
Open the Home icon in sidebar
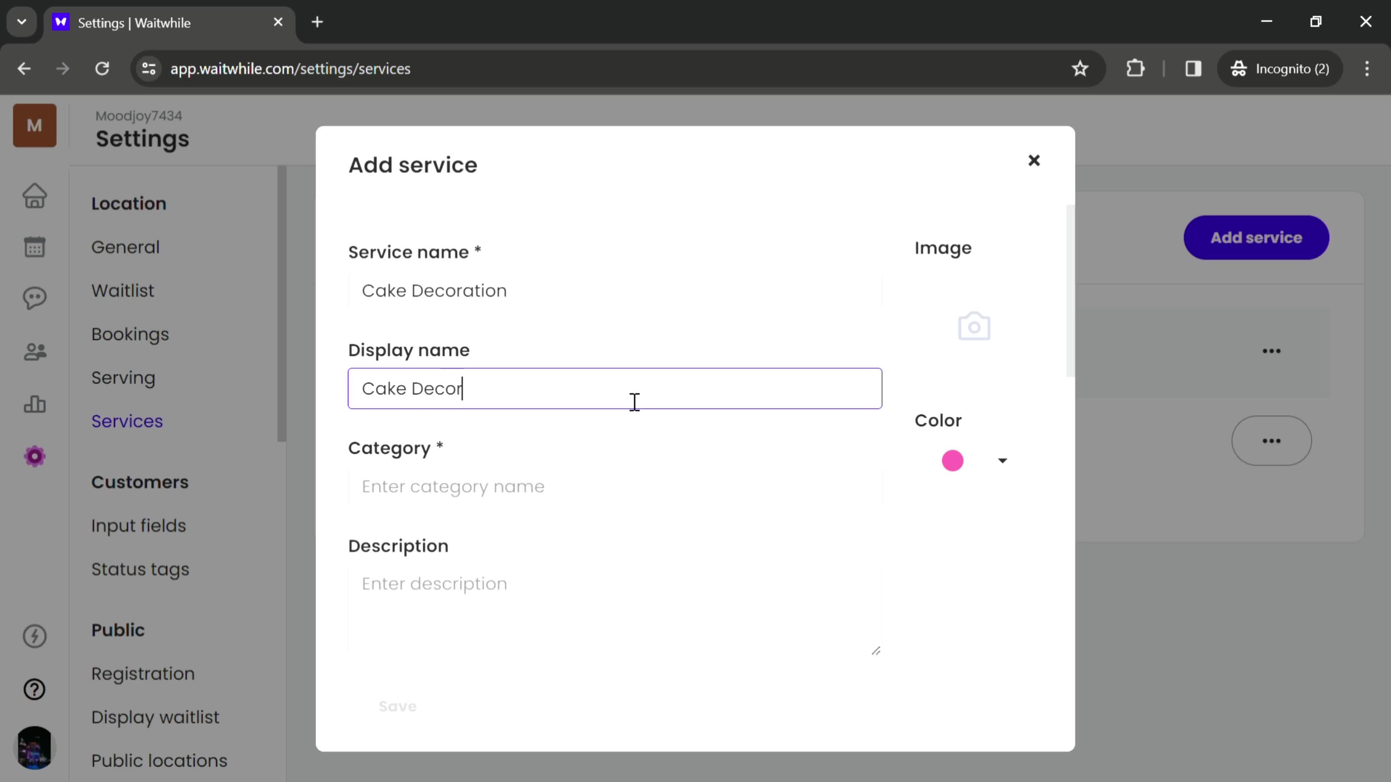click(x=34, y=196)
